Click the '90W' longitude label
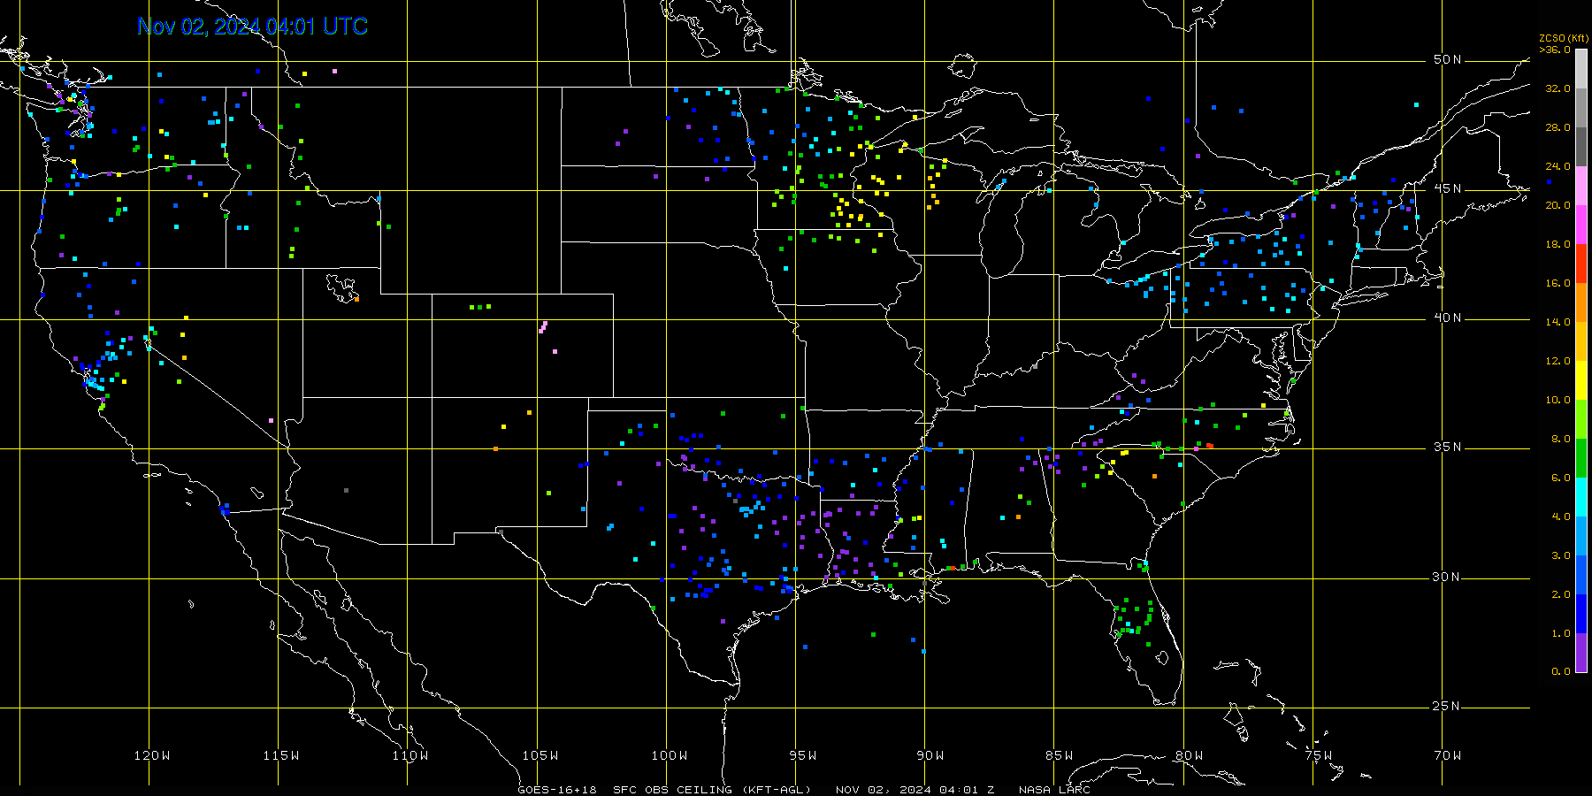Image resolution: width=1592 pixels, height=796 pixels. tap(930, 755)
